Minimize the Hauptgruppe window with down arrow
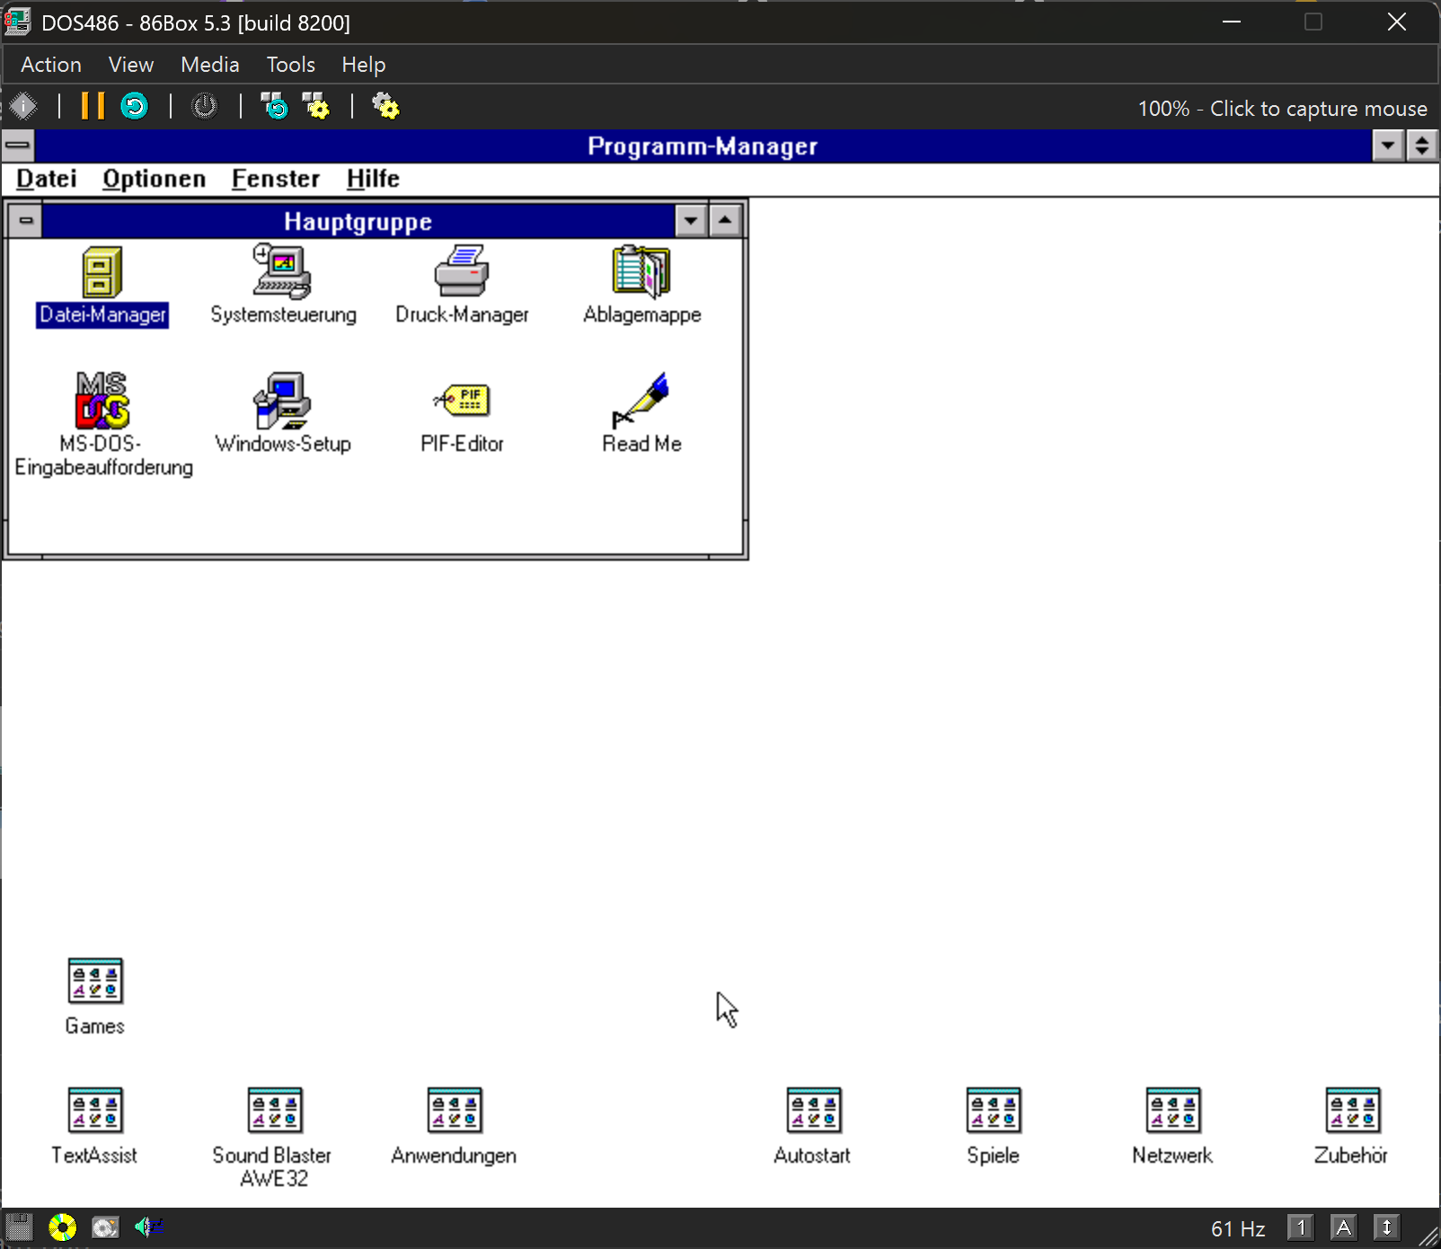This screenshot has height=1249, width=1441. [x=691, y=220]
